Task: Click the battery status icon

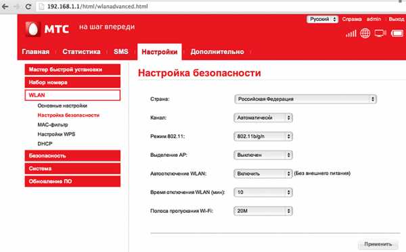Action: pyautogui.click(x=397, y=33)
